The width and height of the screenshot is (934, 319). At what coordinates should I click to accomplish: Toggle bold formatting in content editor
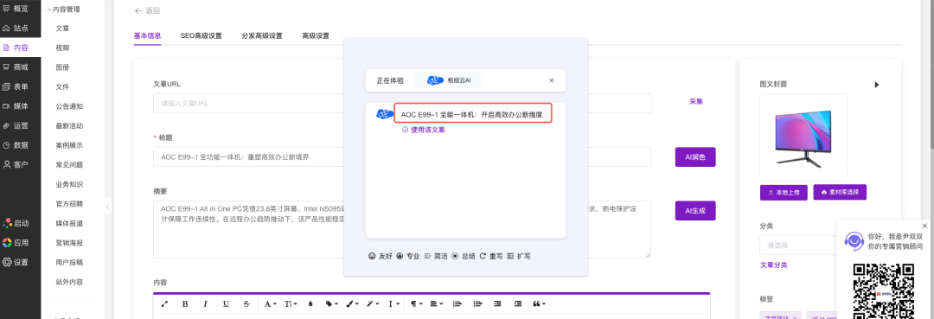tap(185, 303)
